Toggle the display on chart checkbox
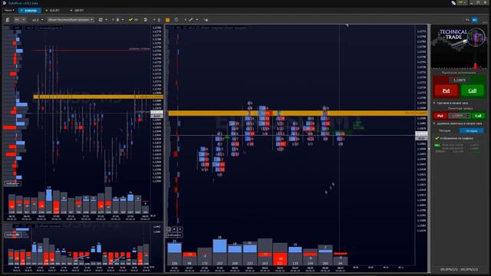Screen dimensions: 491x276 (437, 138)
